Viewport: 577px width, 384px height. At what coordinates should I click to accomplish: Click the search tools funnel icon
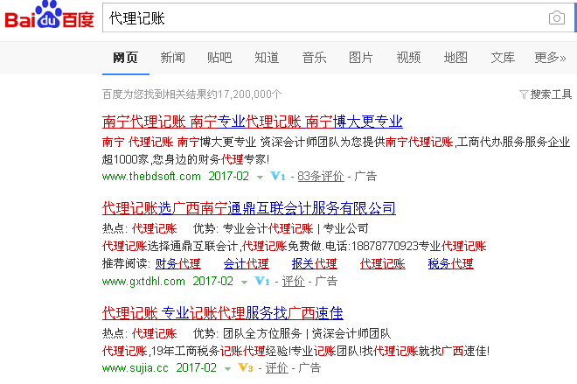[524, 94]
